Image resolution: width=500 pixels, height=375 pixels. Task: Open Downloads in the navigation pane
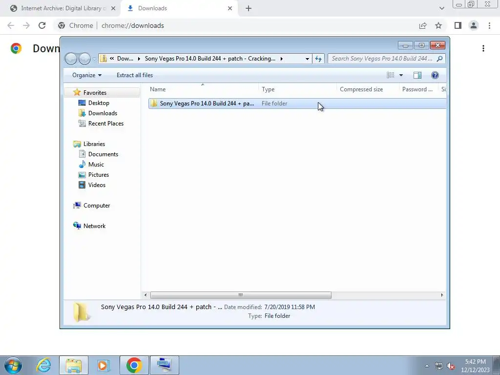pyautogui.click(x=103, y=113)
